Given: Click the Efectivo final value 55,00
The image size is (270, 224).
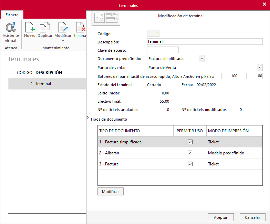Looking at the screenshot, I should (165, 101).
